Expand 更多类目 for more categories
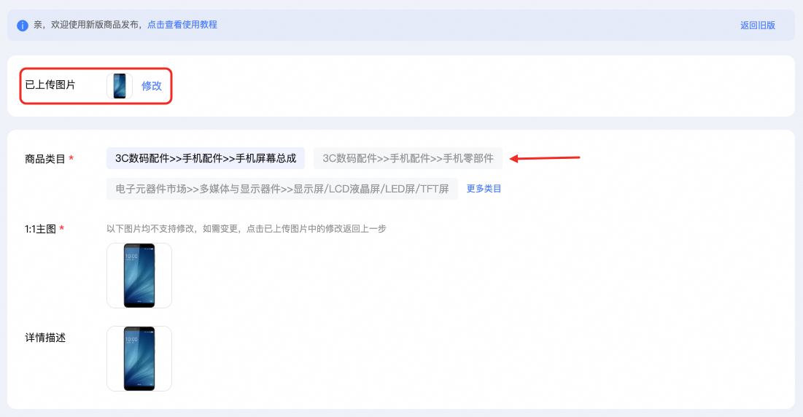Screen dimensions: 803x417 [484, 189]
